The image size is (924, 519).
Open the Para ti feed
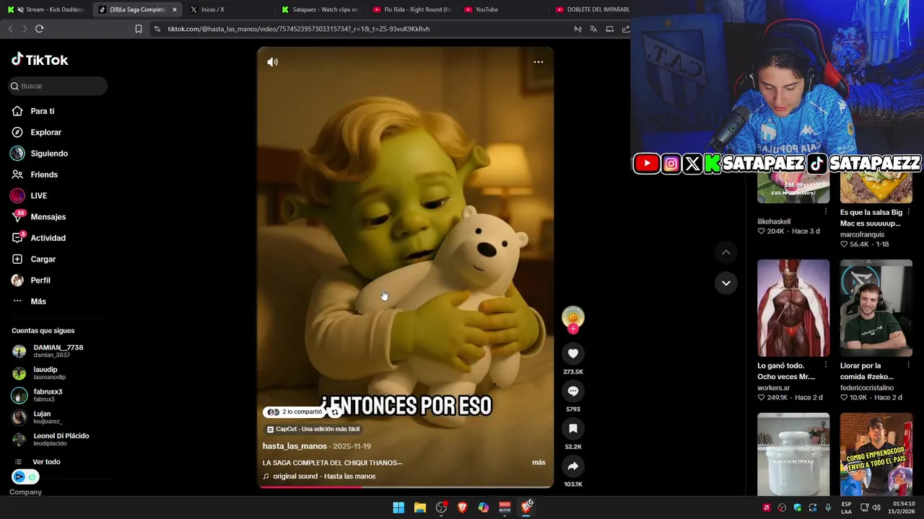34,111
